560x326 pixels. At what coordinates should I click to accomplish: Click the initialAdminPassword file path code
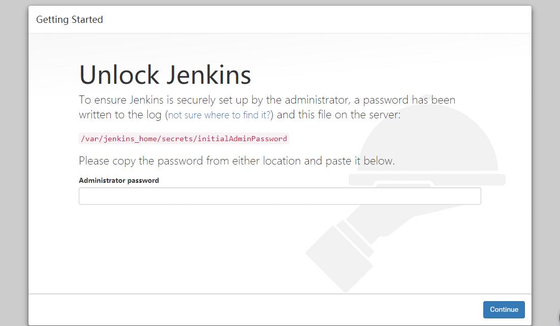point(184,139)
